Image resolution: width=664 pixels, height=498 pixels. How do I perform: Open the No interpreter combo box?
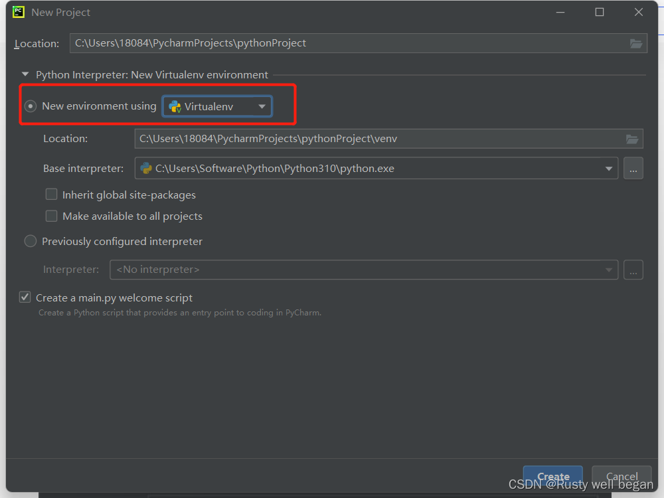364,270
